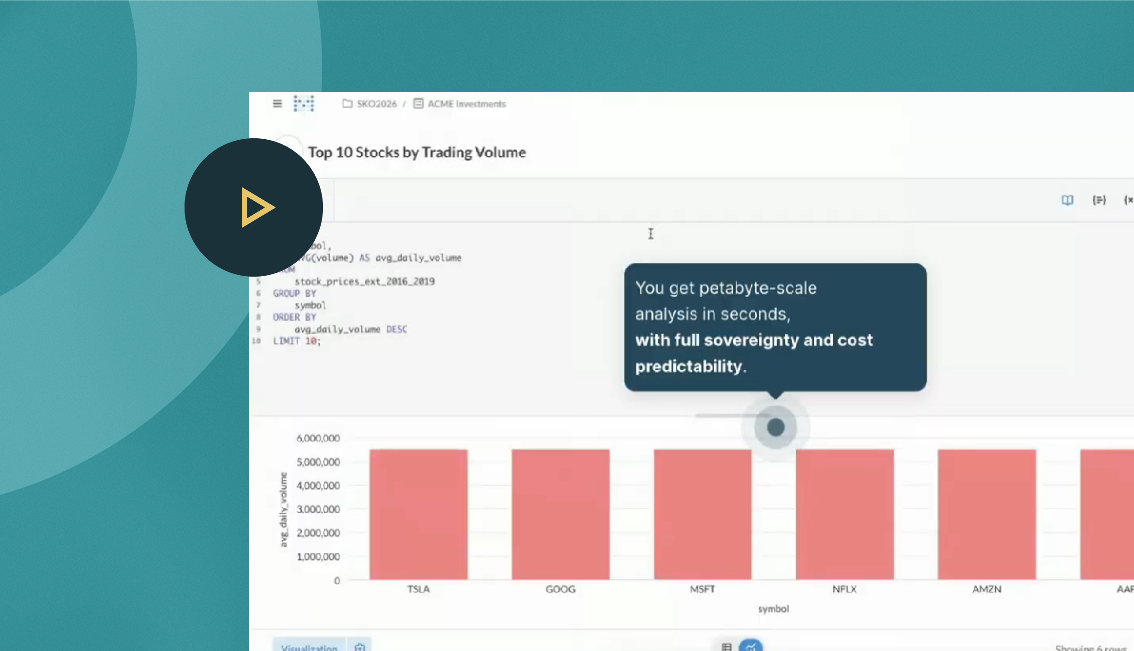Click the AMZN bar in chart

coord(987,514)
